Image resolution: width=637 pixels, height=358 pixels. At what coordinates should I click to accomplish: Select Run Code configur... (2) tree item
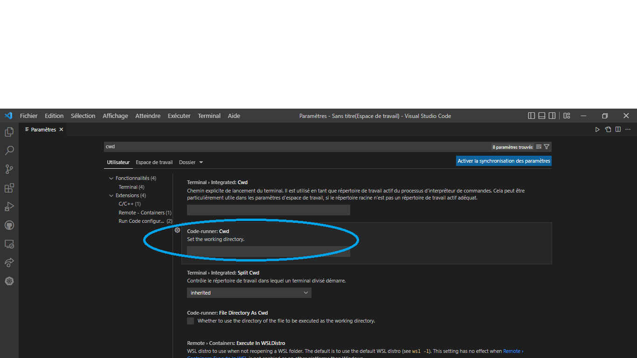click(x=145, y=221)
